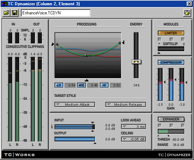
Task: Click the output slider arrow marker
Action: click(x=95, y=143)
